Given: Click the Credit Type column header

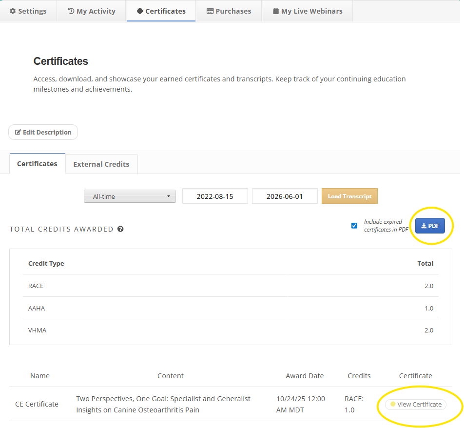Looking at the screenshot, I should 46,263.
